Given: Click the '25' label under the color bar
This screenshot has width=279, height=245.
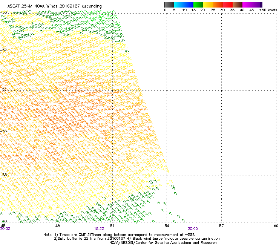Looking at the screenshot, I should (213, 10).
